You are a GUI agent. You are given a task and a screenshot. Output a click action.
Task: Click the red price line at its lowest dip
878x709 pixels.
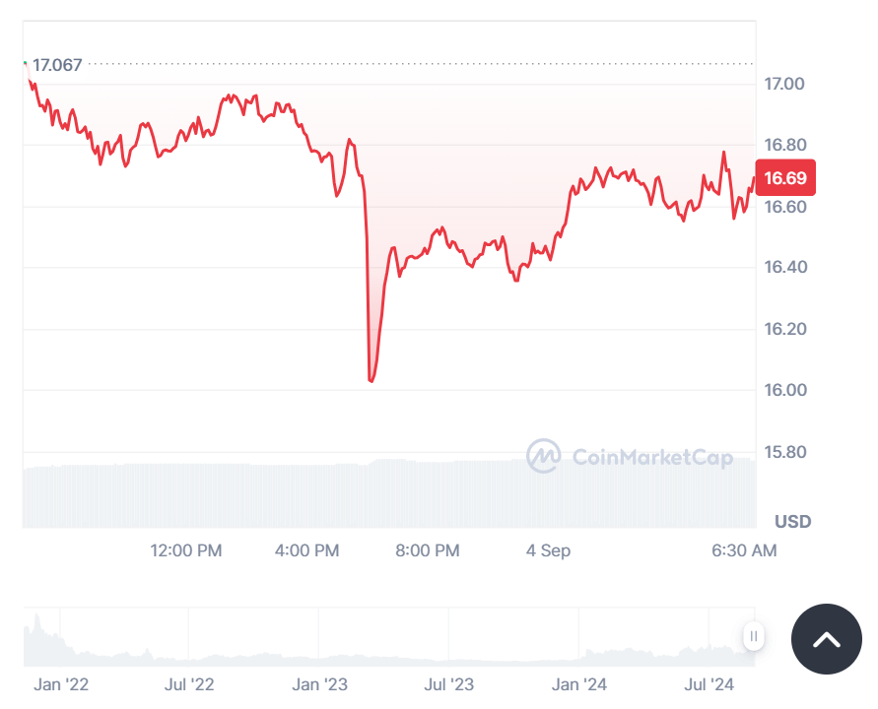click(371, 379)
